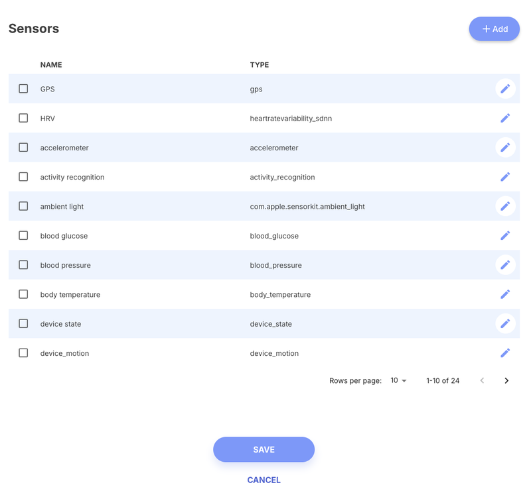531x489 pixels.
Task: Click the TYPE column header
Action: click(x=260, y=64)
